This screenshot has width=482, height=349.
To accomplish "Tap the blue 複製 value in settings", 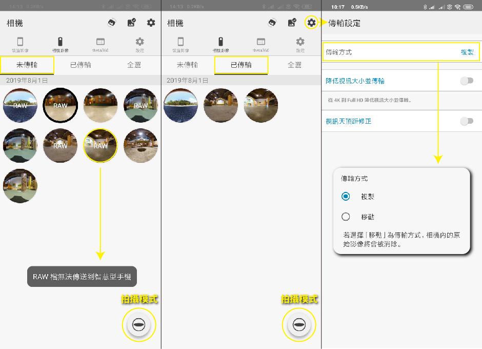I will pos(467,52).
